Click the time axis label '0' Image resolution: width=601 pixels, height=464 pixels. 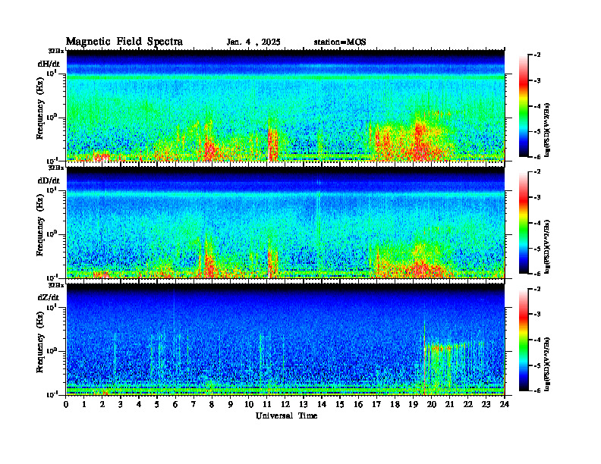[x=66, y=404]
